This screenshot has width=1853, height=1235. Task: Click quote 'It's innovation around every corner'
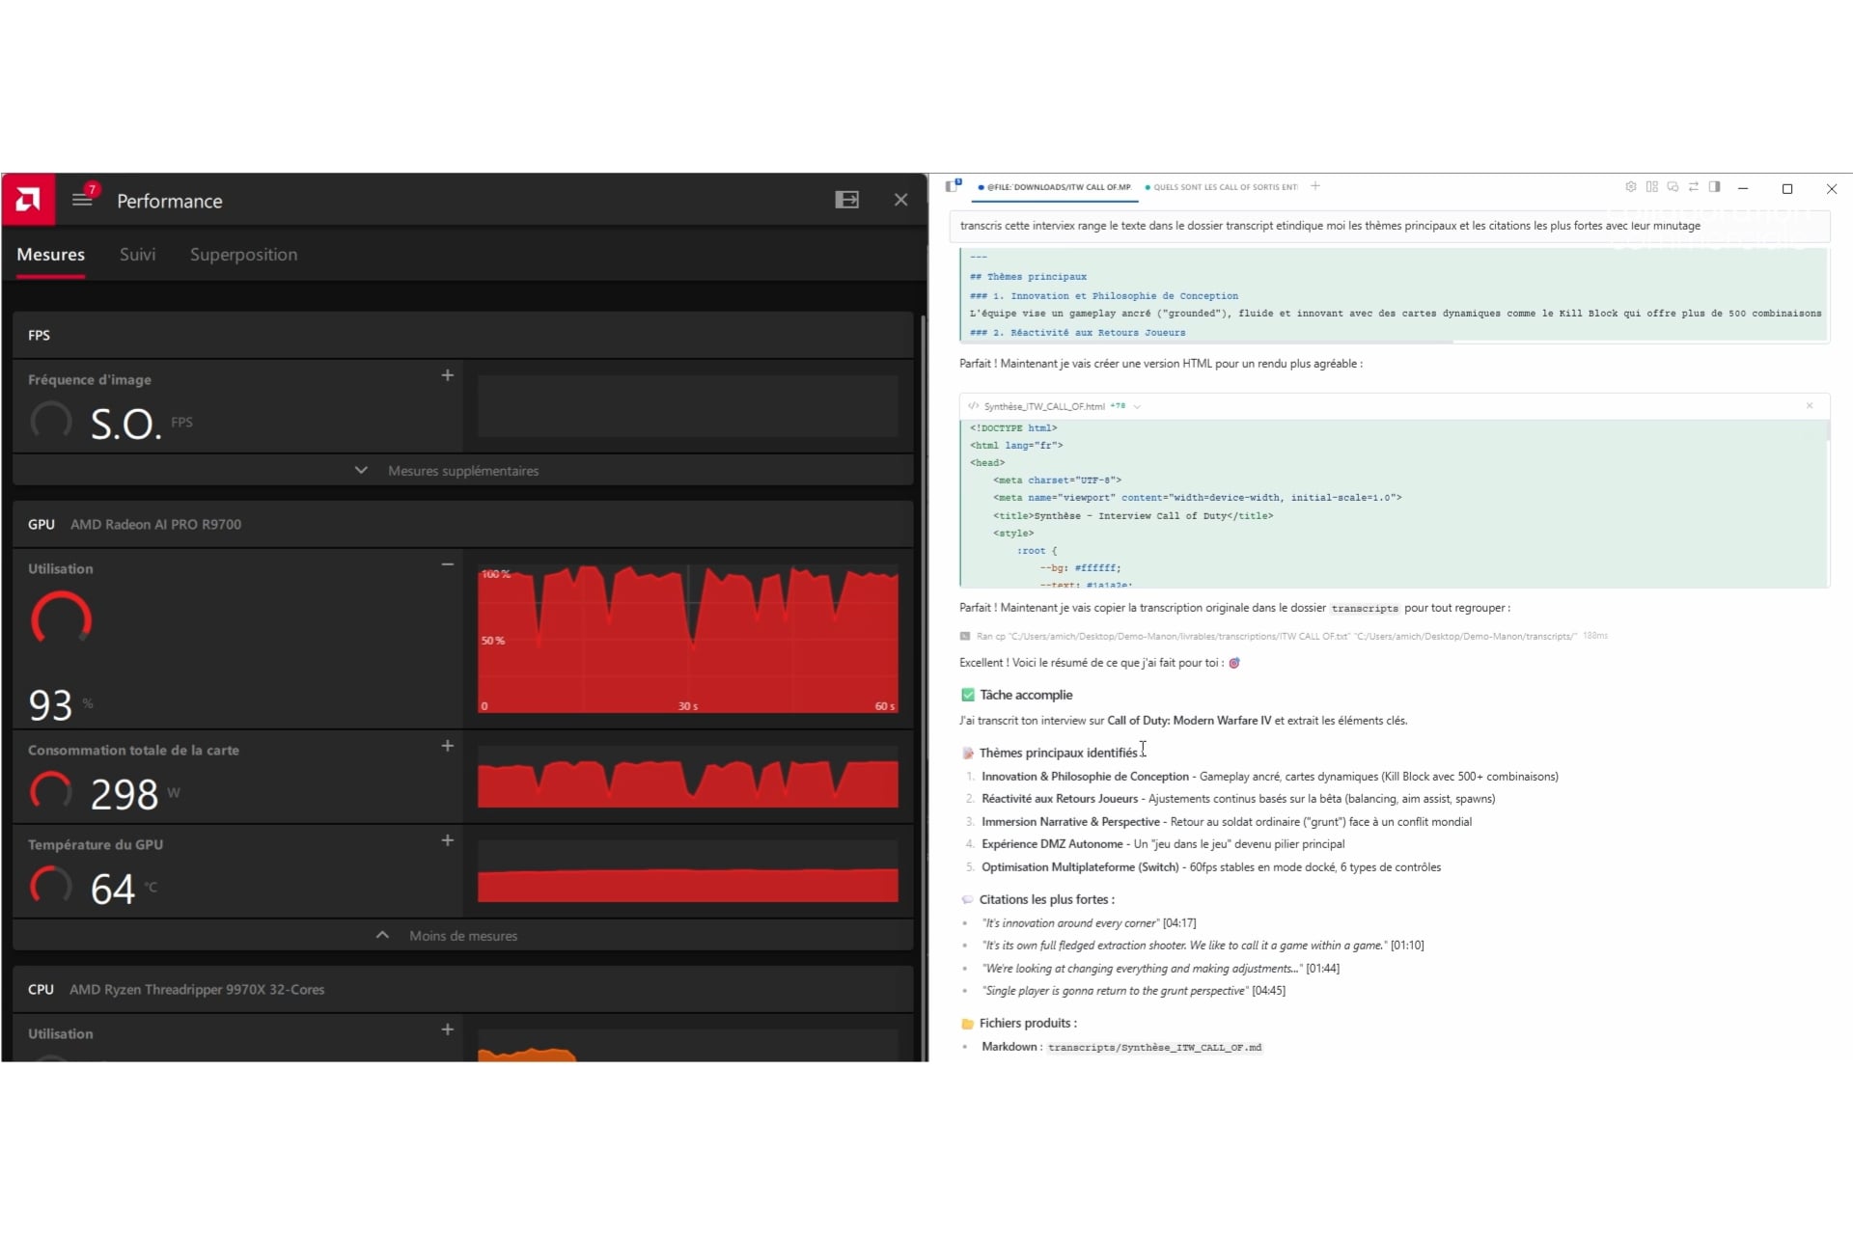1070,923
